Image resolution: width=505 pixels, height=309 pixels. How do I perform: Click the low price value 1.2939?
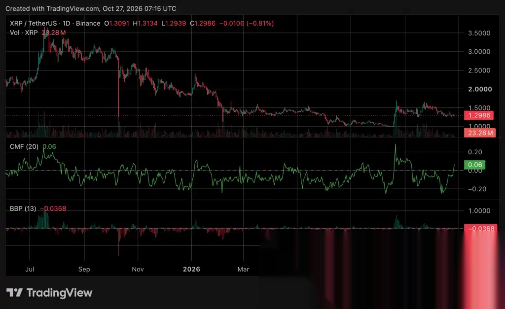(176, 23)
